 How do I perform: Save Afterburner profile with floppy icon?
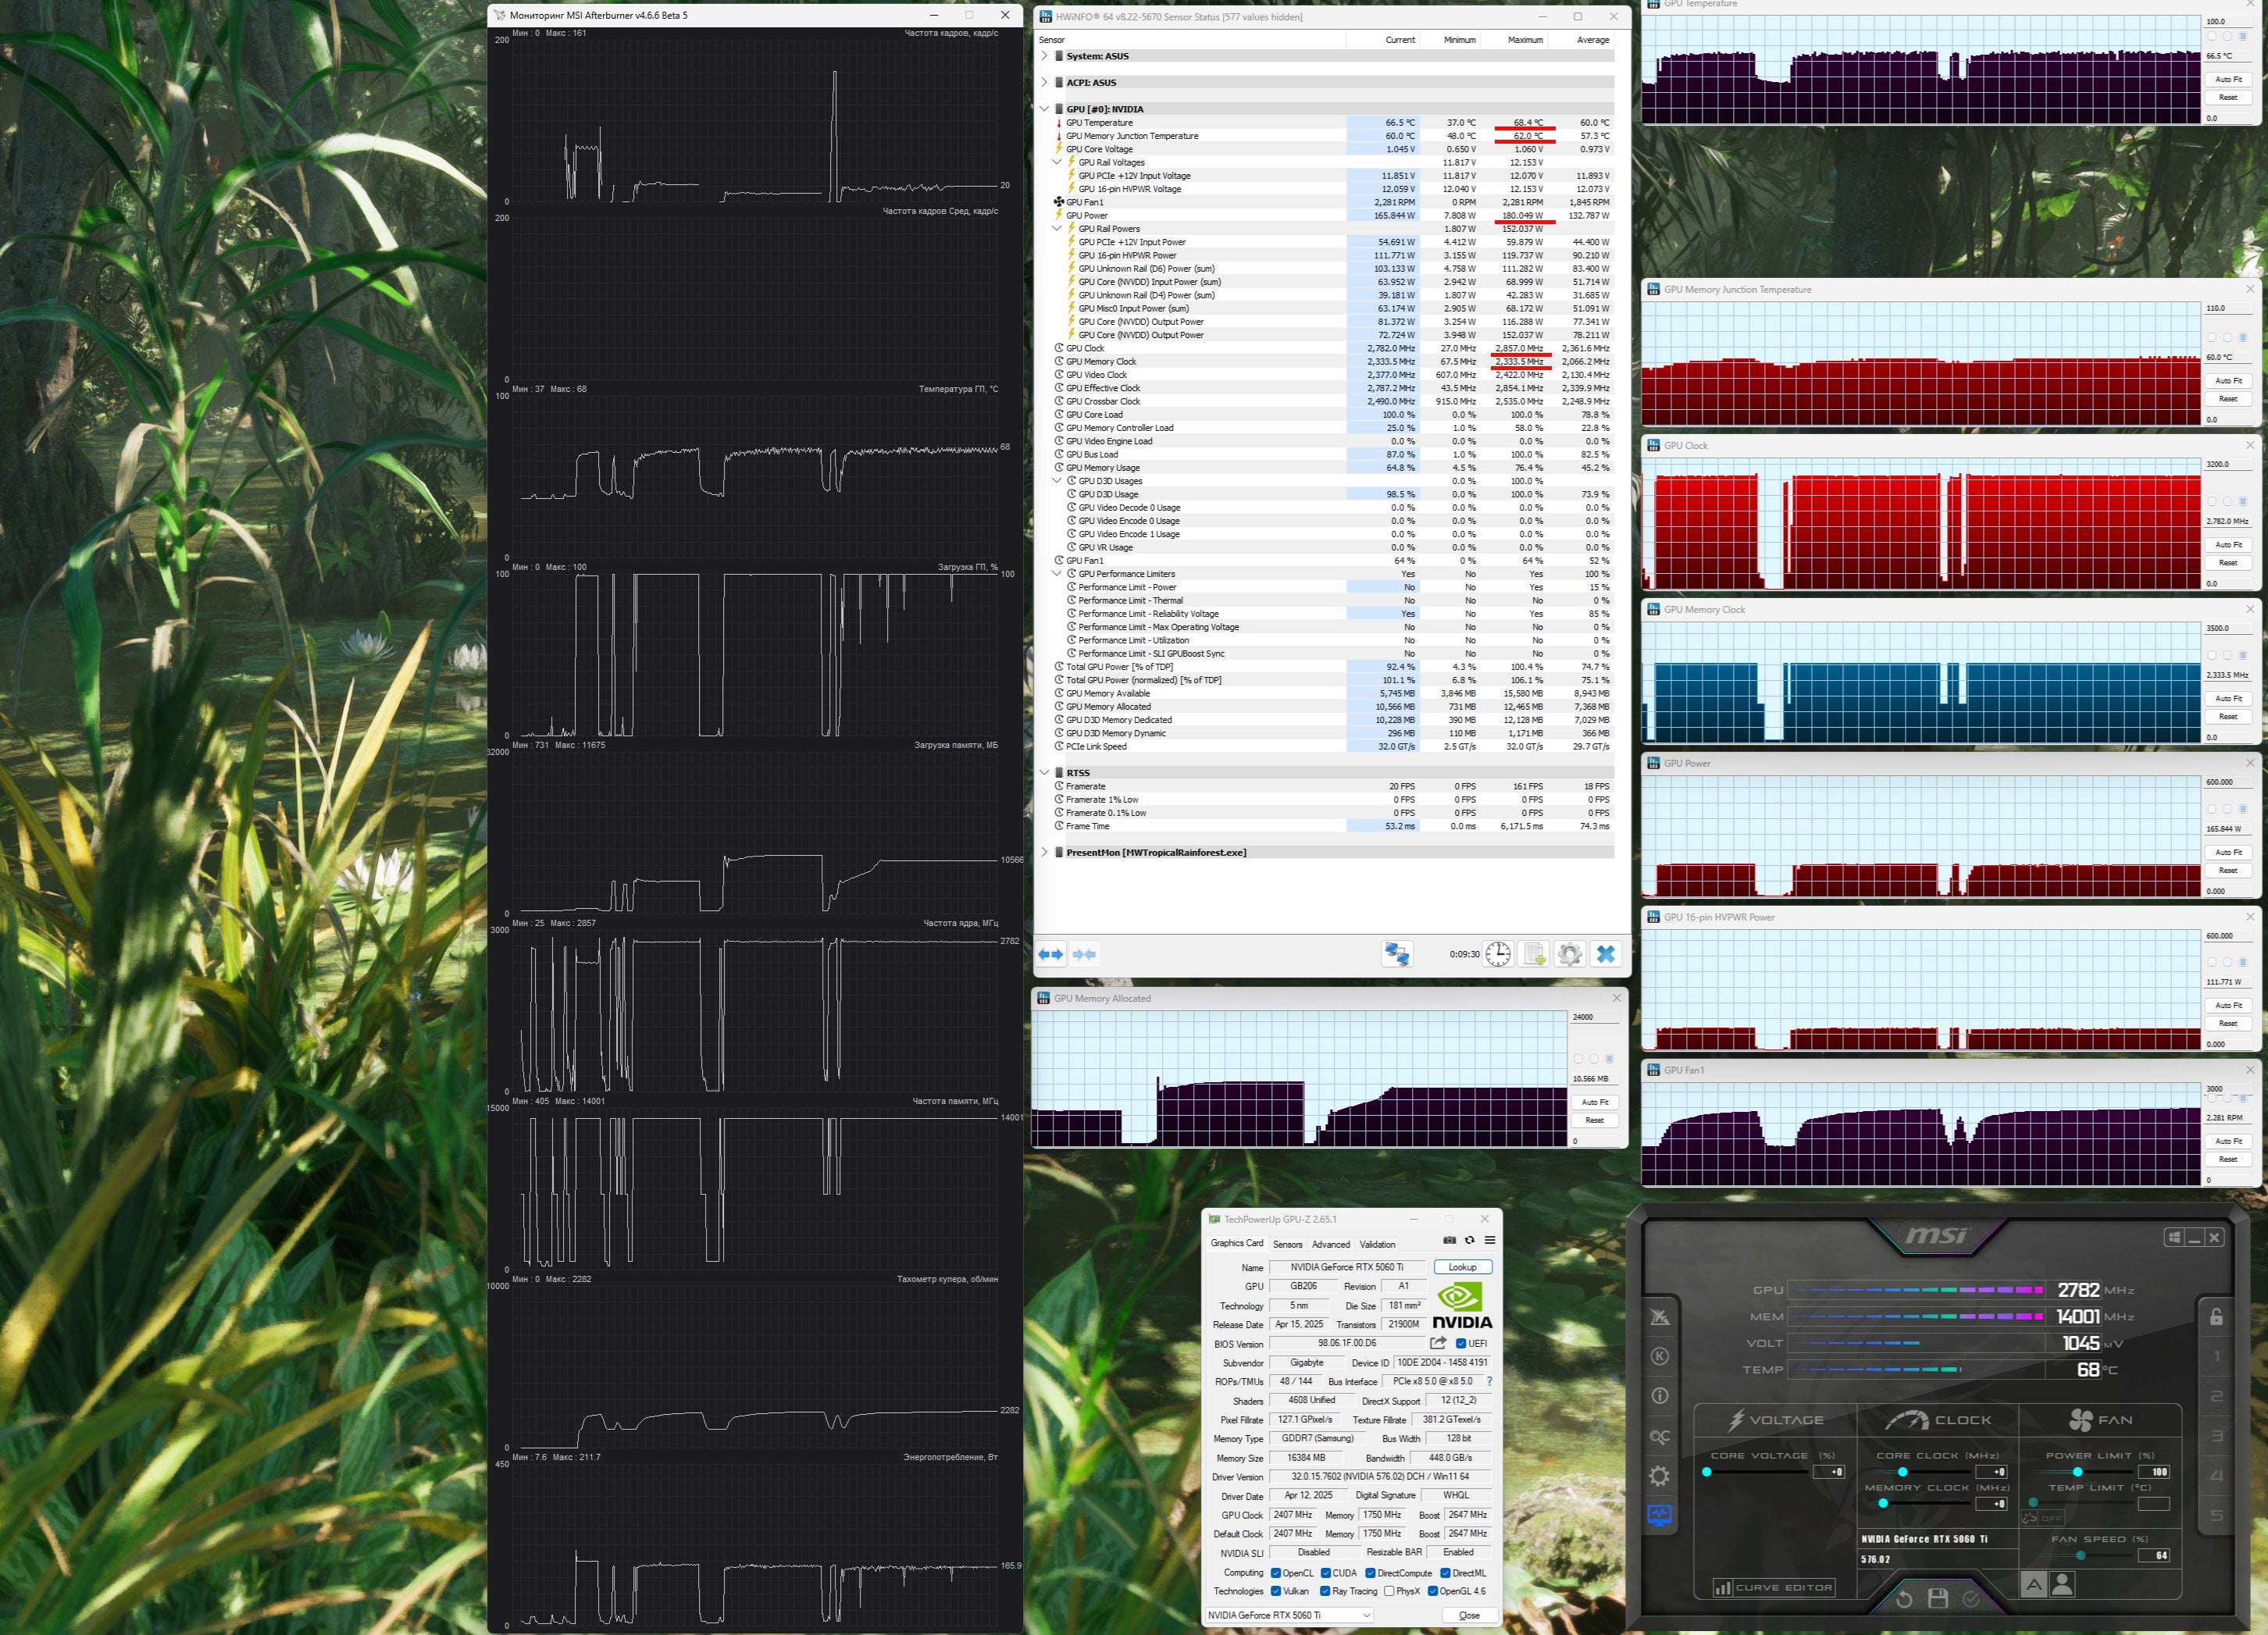pos(1937,1598)
